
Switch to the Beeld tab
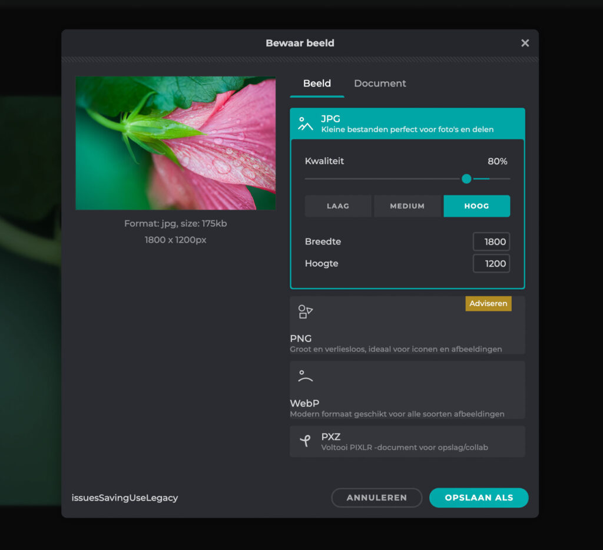pos(317,84)
